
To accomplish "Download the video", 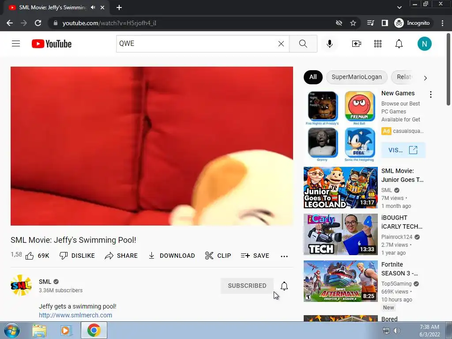I will tap(172, 256).
